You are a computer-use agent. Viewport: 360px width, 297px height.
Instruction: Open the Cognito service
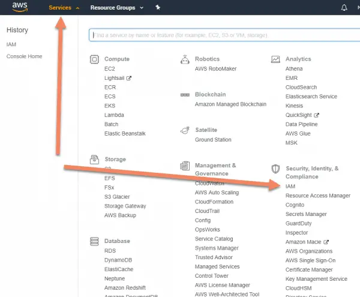pos(295,205)
